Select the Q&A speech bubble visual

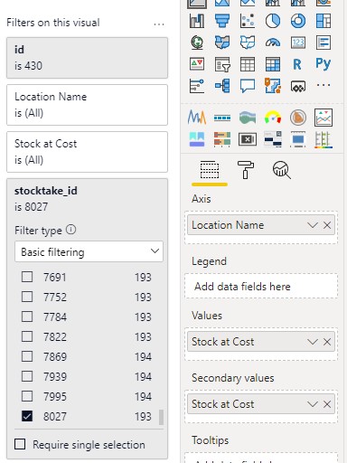(248, 86)
